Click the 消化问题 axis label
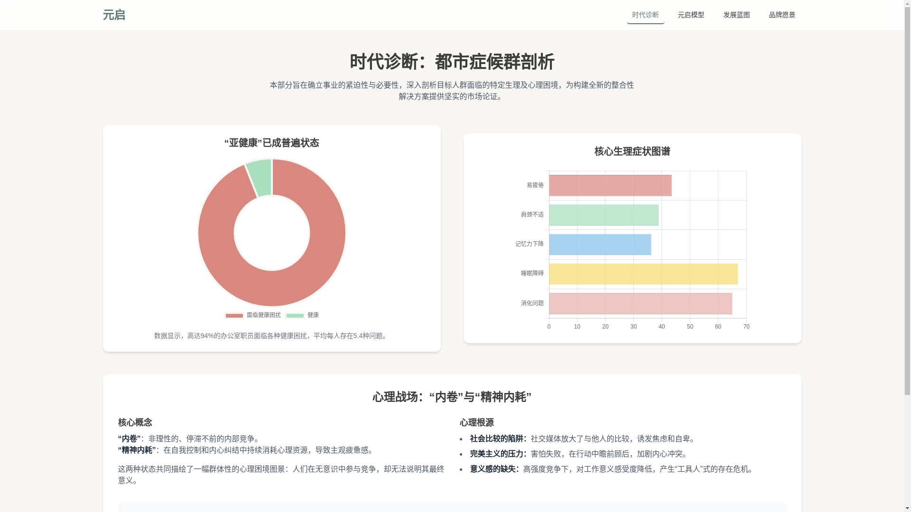 (x=532, y=303)
